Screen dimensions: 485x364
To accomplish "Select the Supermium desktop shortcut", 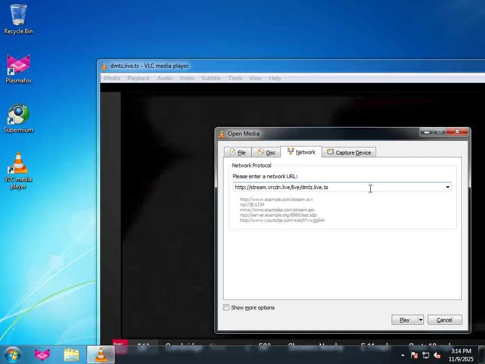I will [x=18, y=118].
